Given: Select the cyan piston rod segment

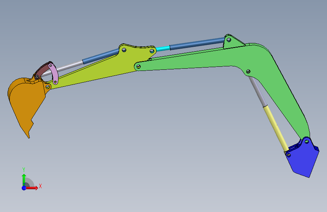Looking at the screenshot, I should [x=163, y=49].
